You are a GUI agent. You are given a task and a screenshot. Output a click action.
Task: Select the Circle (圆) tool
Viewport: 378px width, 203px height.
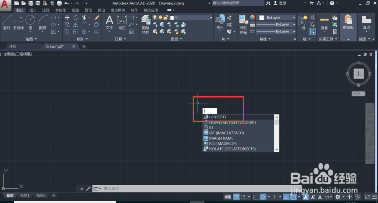30,22
